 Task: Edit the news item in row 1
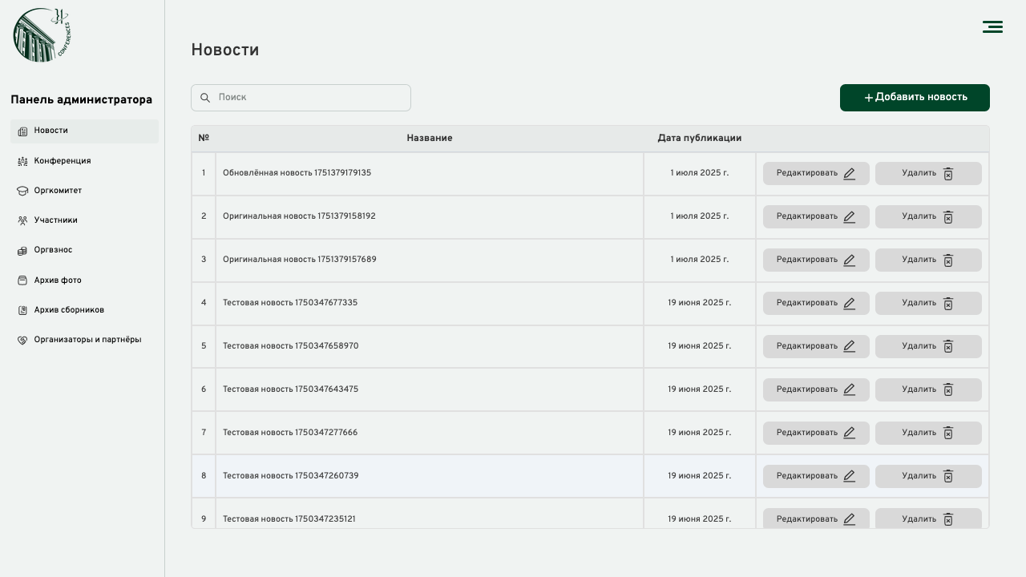815,173
